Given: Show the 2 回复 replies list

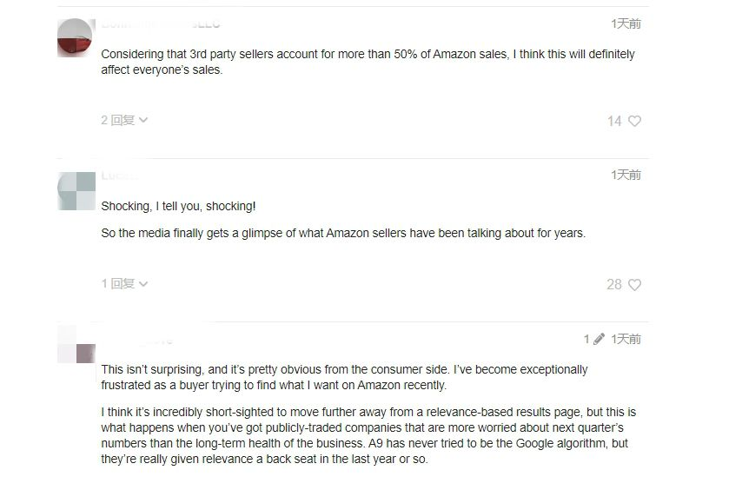Looking at the screenshot, I should tap(124, 120).
